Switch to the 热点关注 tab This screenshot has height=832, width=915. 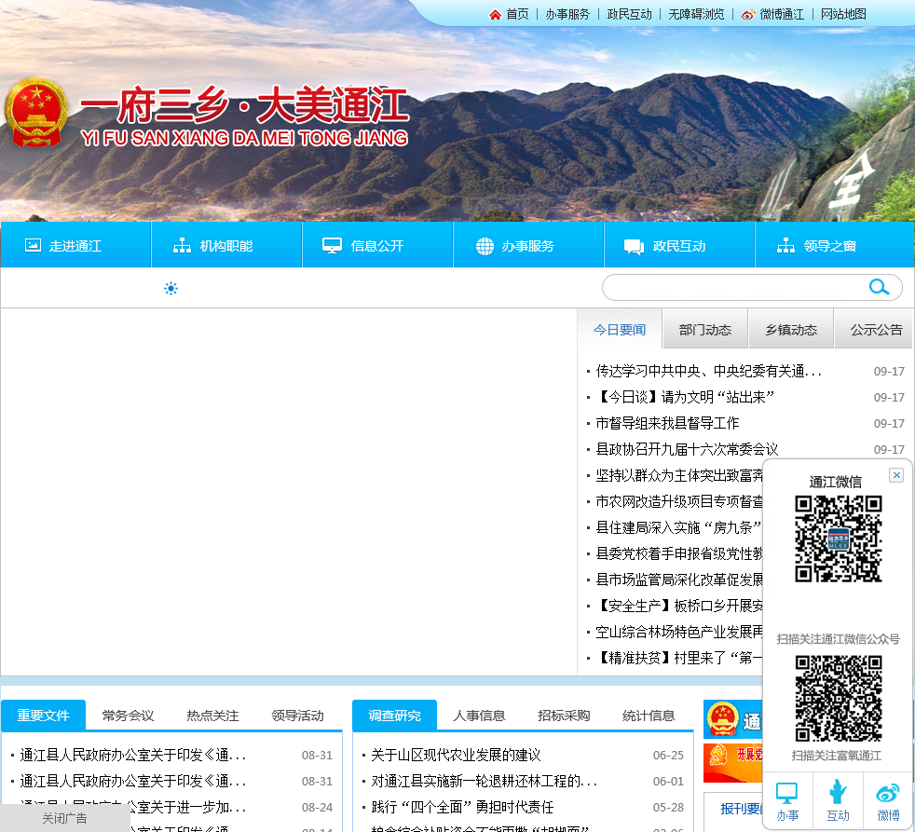[x=212, y=716]
